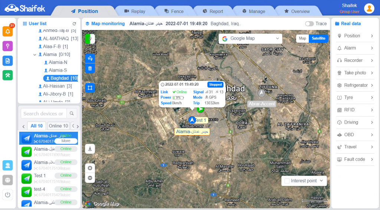This screenshot has width=380, height=210.
Task: Click the trash icon on map toolbar
Action: (x=90, y=68)
